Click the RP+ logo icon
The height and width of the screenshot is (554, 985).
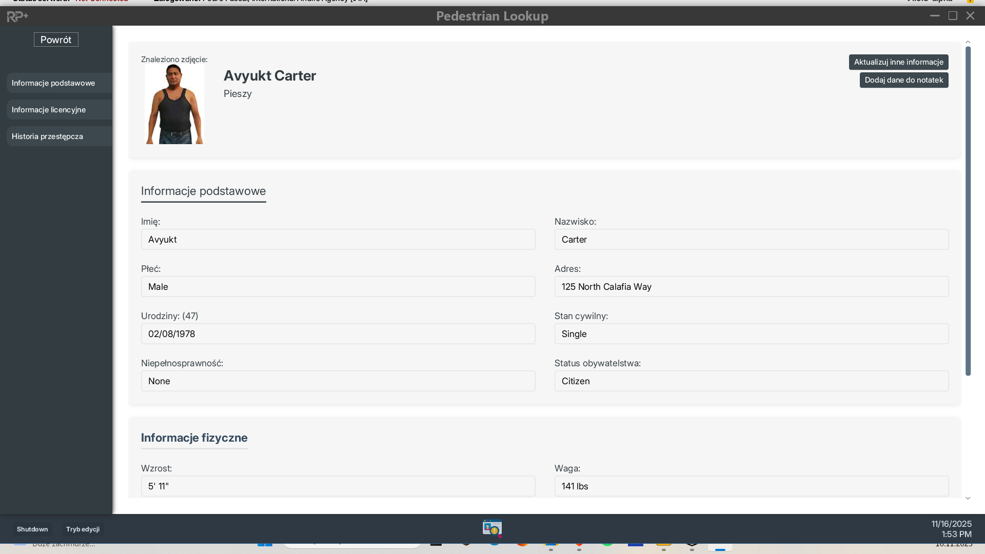17,16
